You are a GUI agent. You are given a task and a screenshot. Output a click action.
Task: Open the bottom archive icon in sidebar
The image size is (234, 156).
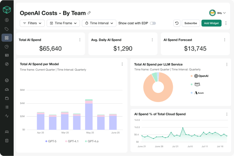7,141
